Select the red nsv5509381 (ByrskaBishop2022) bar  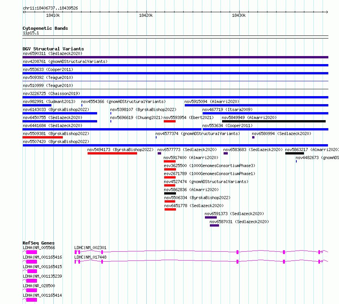point(43,137)
